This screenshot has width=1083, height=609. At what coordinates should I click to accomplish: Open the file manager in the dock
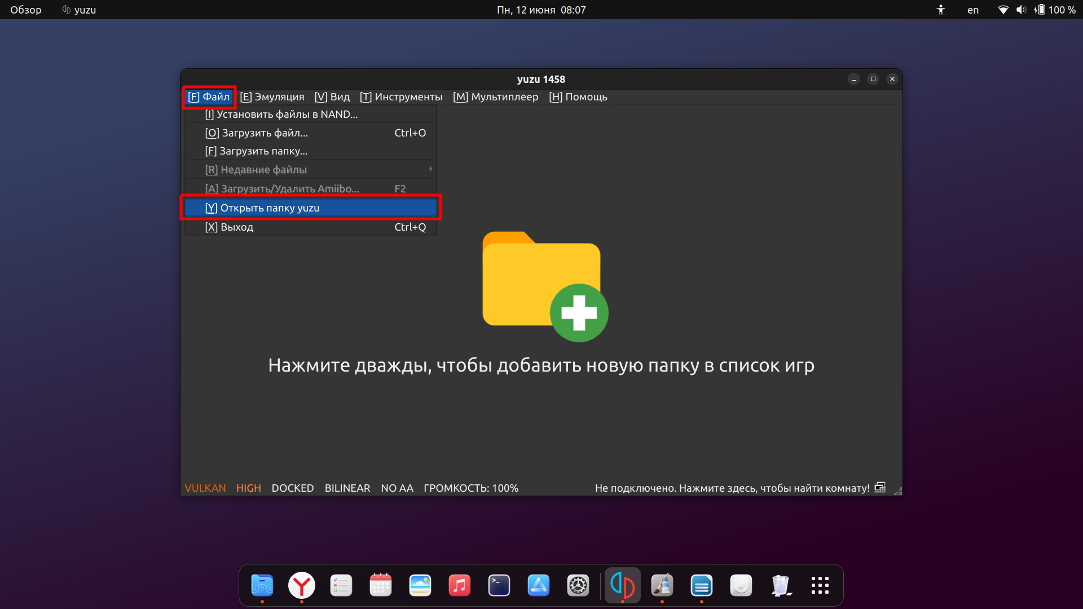point(262,585)
